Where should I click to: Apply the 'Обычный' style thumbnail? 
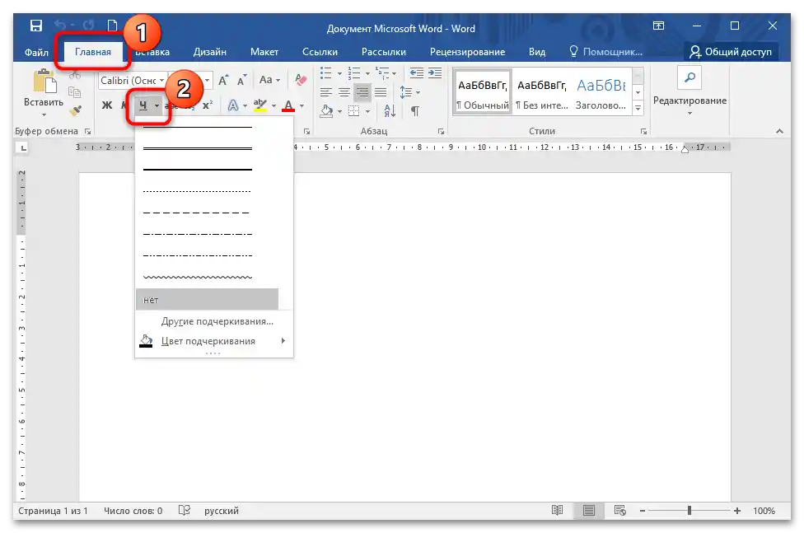tap(482, 92)
